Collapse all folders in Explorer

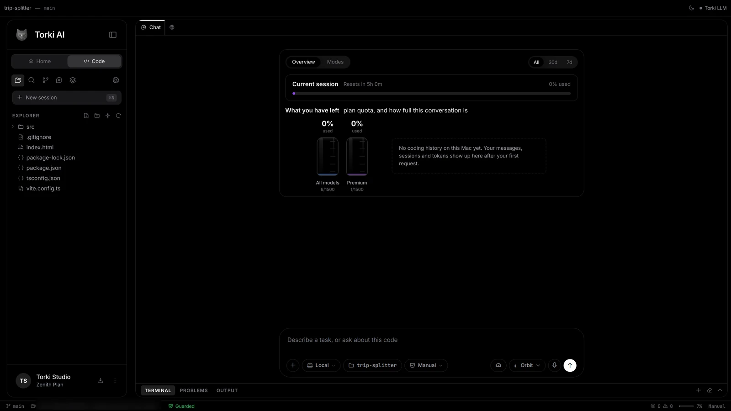(x=108, y=116)
